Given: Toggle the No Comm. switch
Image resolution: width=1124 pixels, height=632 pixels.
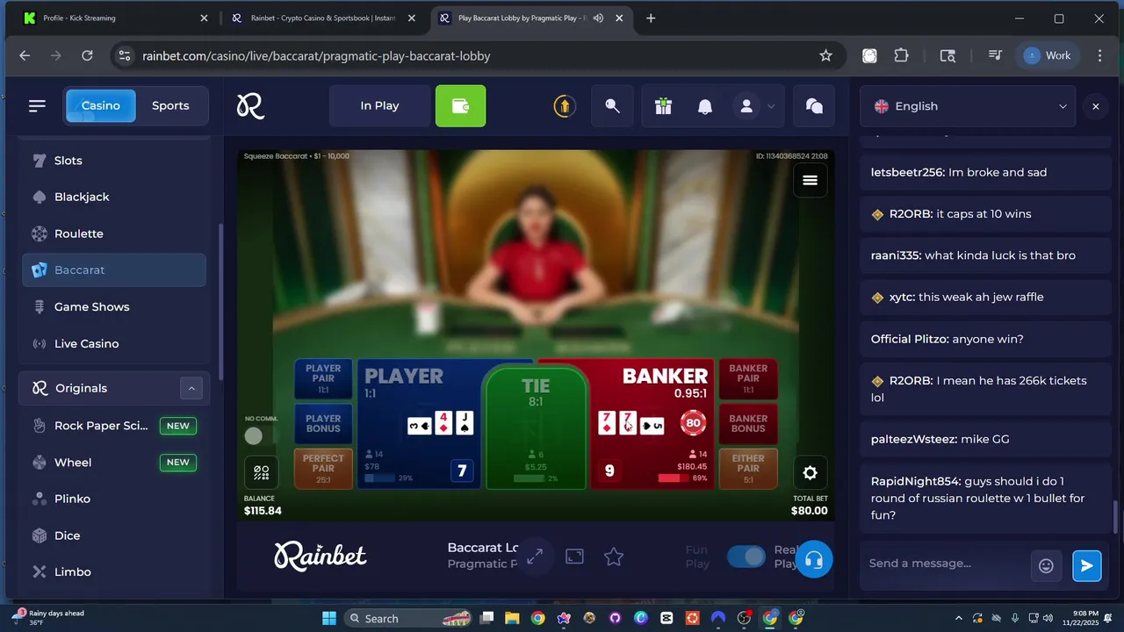Looking at the screenshot, I should coord(255,435).
